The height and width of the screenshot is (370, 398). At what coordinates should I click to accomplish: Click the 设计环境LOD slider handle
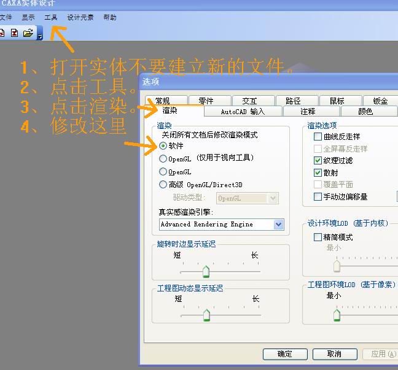click(x=337, y=266)
